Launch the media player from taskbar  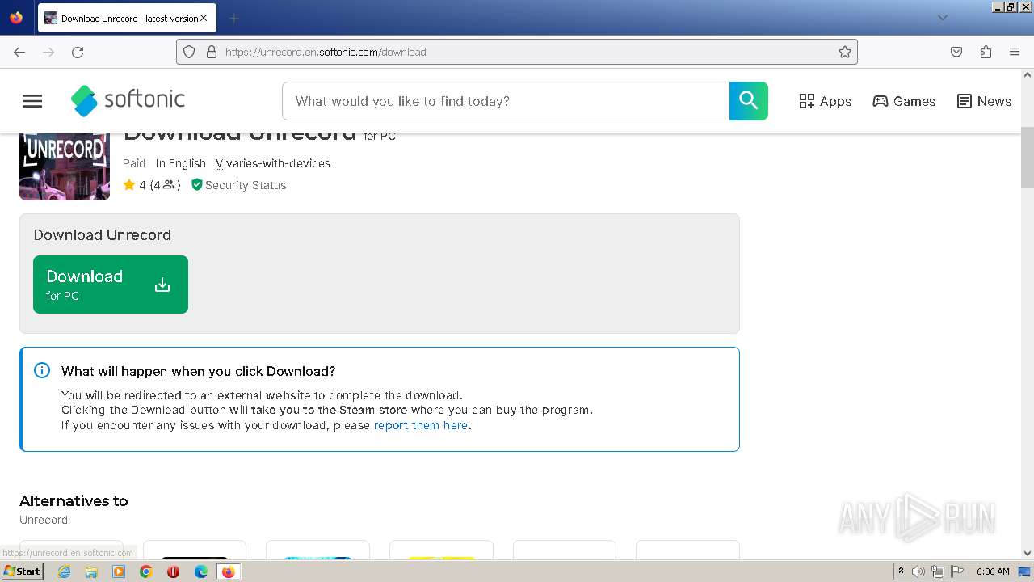(119, 571)
